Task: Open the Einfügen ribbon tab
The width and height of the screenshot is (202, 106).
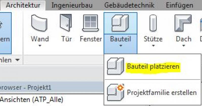Action: point(179,5)
